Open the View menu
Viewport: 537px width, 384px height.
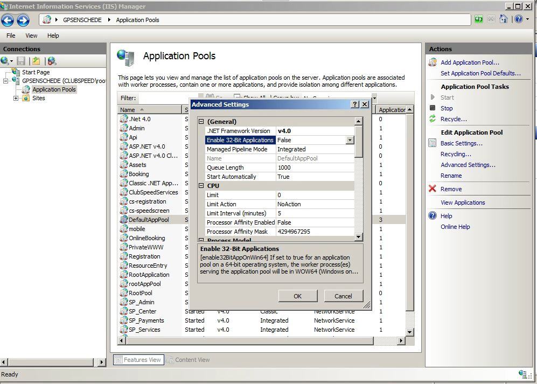click(x=31, y=36)
